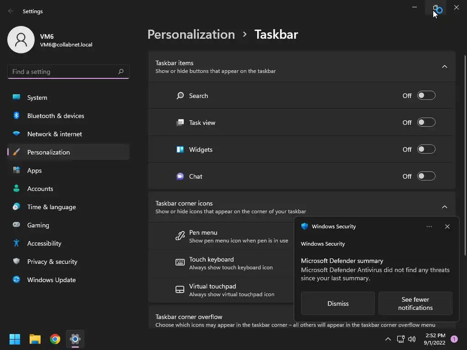Enable the Task view toggle
Screen dimensions: 467x350
click(x=426, y=123)
